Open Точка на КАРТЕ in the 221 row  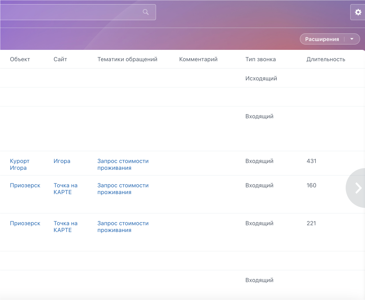pos(65,227)
